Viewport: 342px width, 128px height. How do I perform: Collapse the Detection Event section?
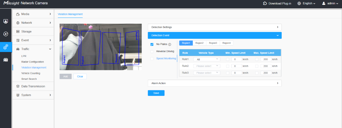click(215, 35)
